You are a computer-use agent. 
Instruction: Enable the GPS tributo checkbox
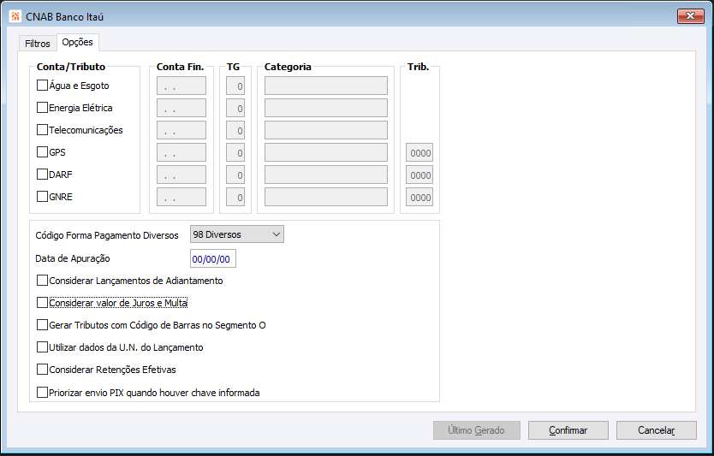point(42,152)
